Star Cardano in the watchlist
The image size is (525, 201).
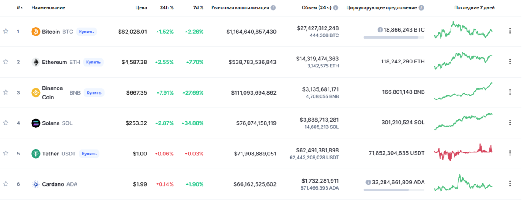click(6, 184)
